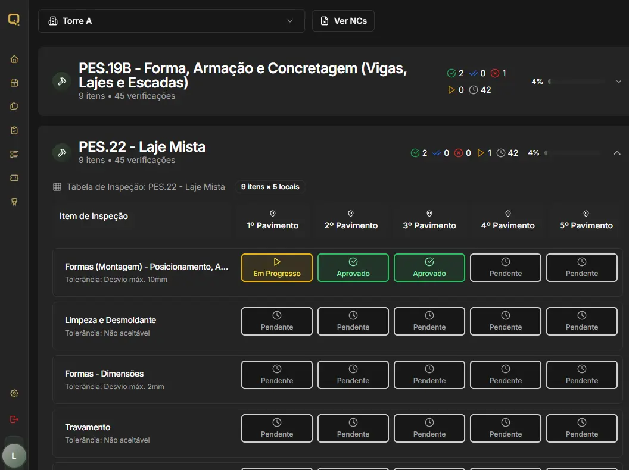The image size is (629, 470).
Task: Open settings gear in sidebar
Action: [x=14, y=393]
